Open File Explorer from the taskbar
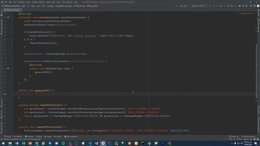The height and width of the screenshot is (146, 260). coord(10,143)
